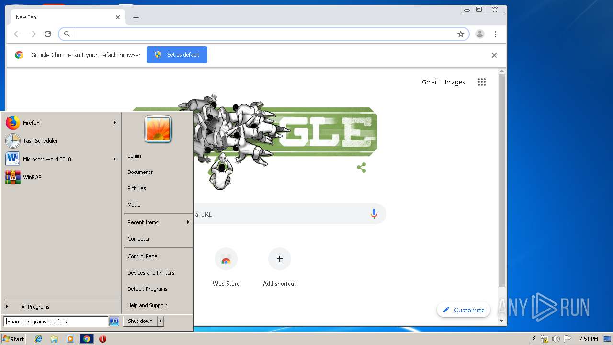Click the network tray icon
The height and width of the screenshot is (345, 613).
tap(545, 339)
